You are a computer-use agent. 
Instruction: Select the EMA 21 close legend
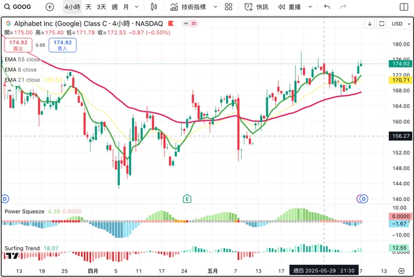[x=22, y=80]
